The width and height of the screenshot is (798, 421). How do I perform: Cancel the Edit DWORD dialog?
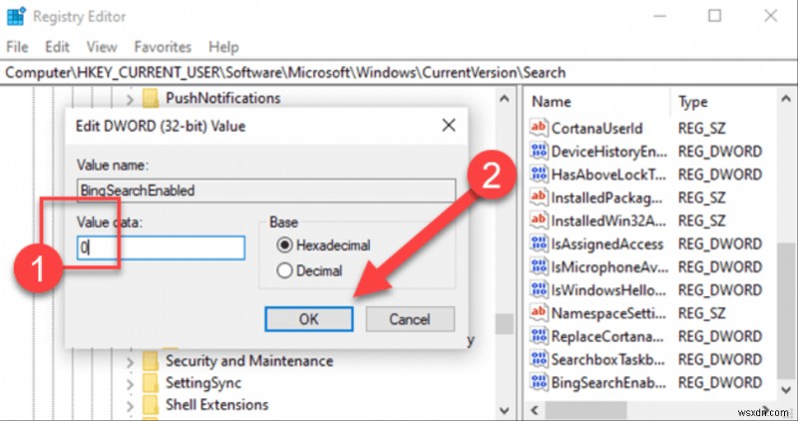pos(410,319)
